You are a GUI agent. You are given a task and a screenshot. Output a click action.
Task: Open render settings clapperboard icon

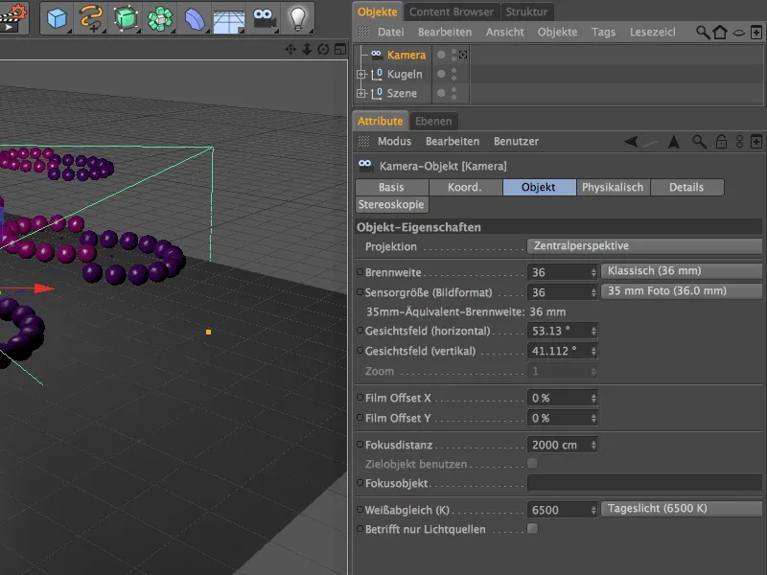[13, 17]
